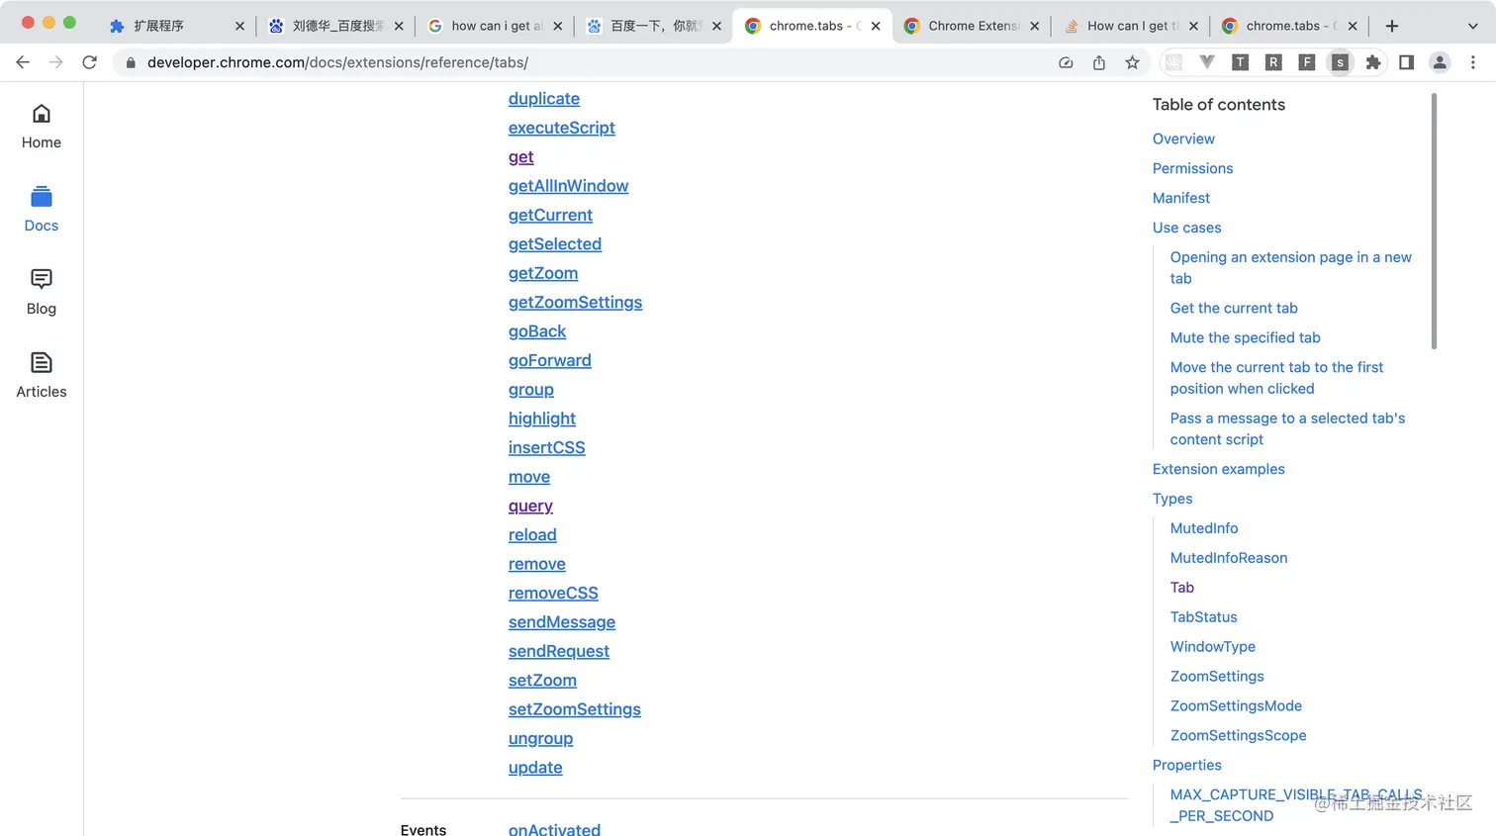Switch to the '百度一下' tab
This screenshot has width=1496, height=836.
point(653,26)
